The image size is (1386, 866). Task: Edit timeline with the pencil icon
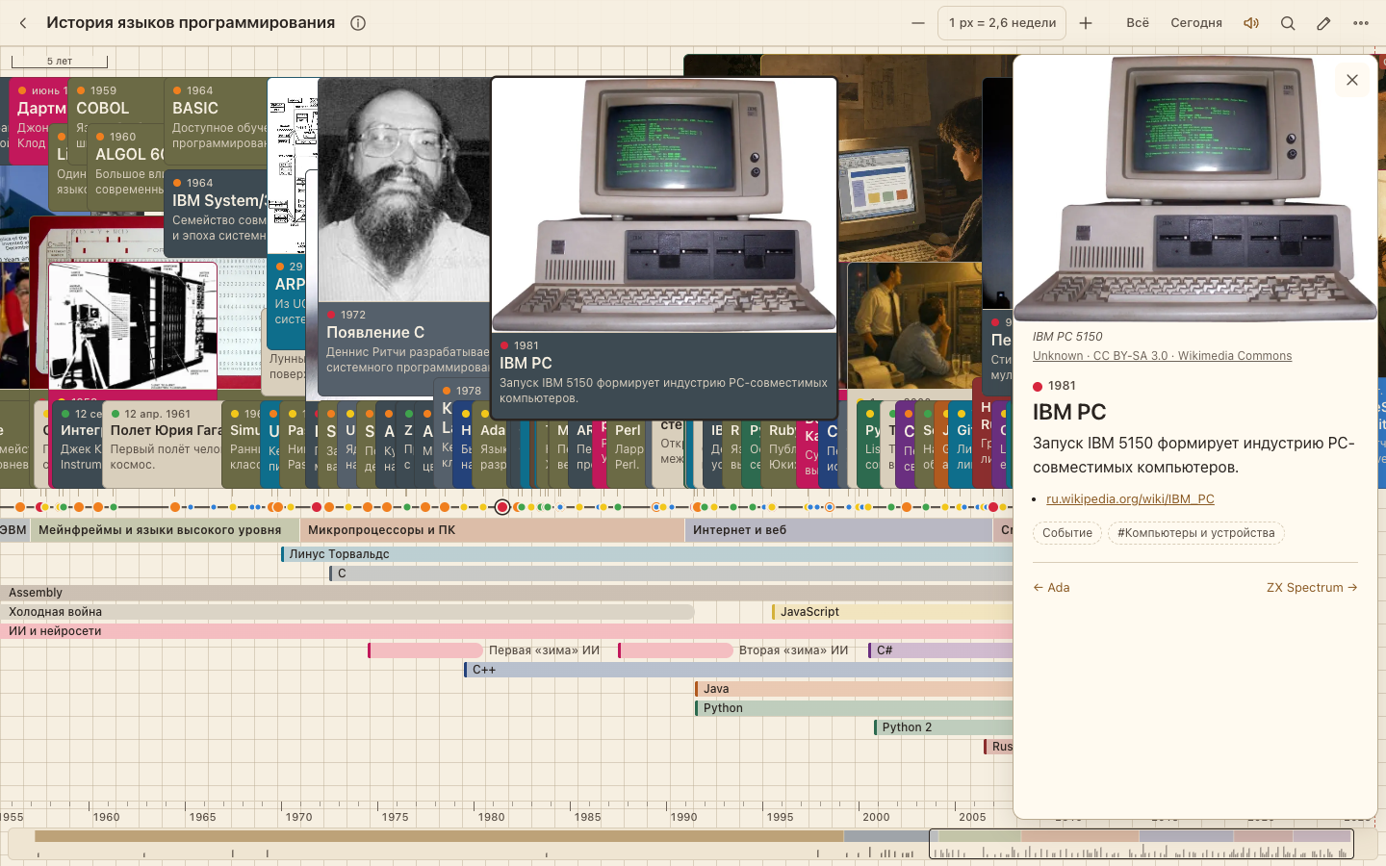[x=1324, y=23]
